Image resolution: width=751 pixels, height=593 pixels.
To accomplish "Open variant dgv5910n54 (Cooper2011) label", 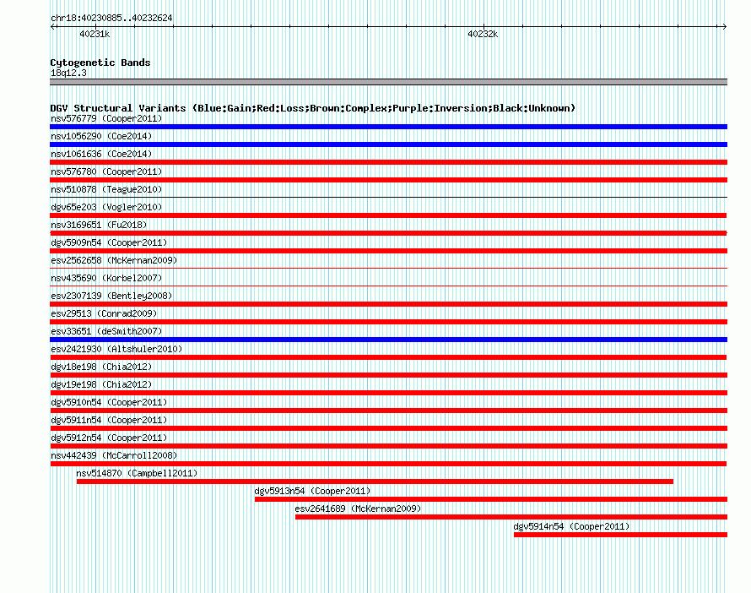I will tap(109, 402).
